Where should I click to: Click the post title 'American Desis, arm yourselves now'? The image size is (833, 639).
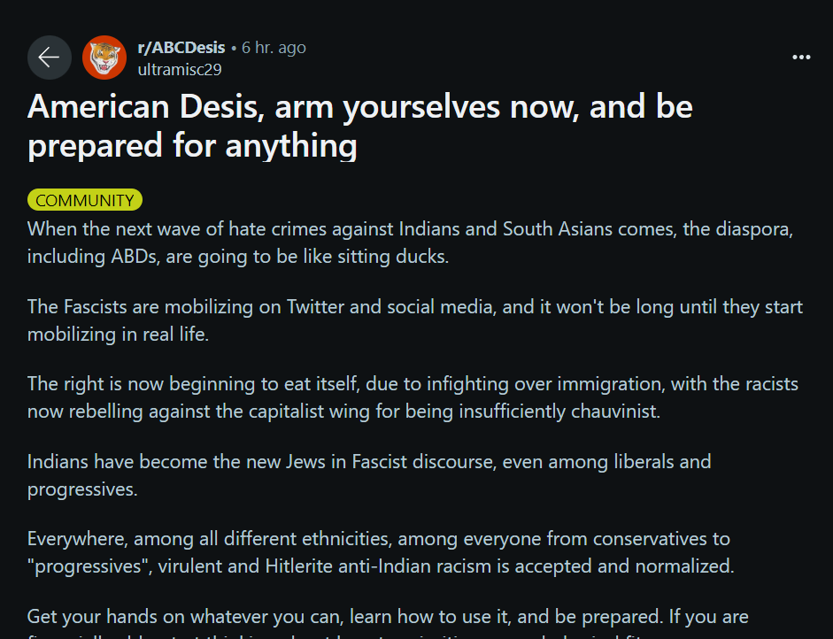click(x=360, y=126)
